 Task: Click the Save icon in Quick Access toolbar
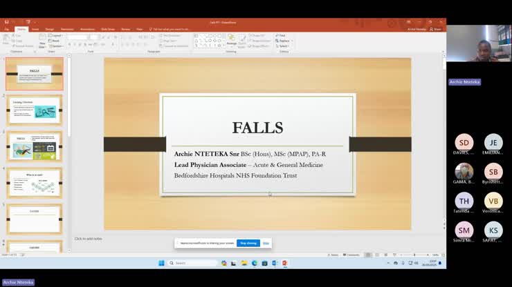(6, 22)
